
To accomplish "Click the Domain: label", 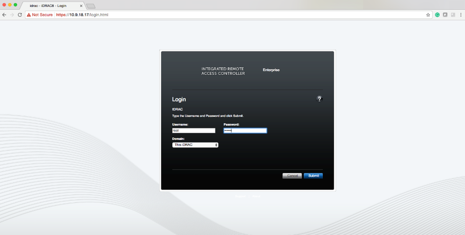I will tap(178, 138).
